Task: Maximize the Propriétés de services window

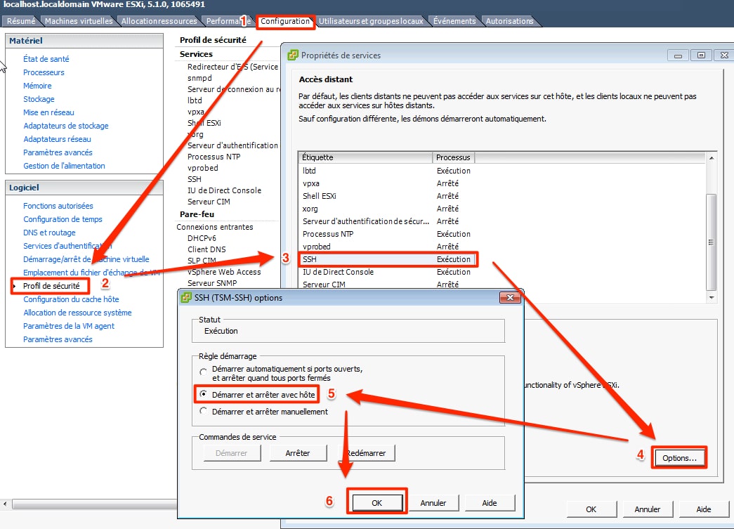Action: tap(701, 55)
